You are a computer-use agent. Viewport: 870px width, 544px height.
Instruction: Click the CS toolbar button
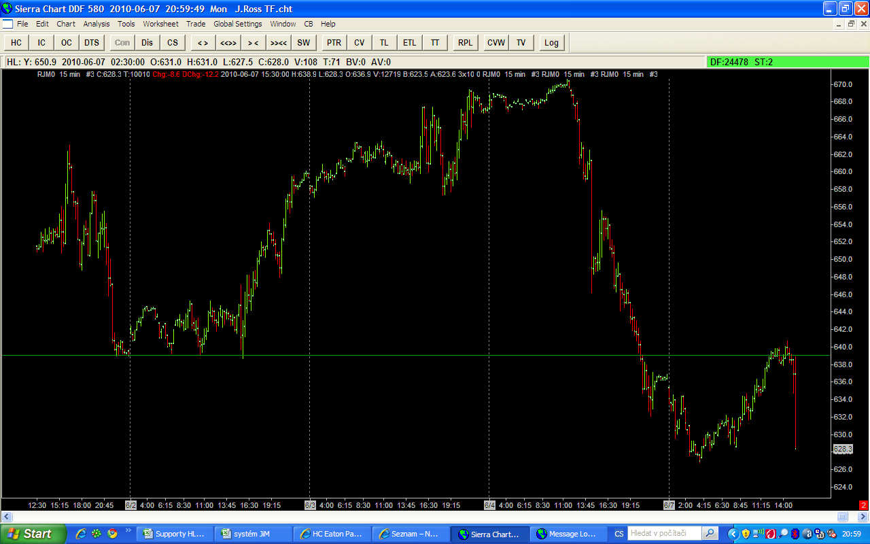(x=173, y=42)
